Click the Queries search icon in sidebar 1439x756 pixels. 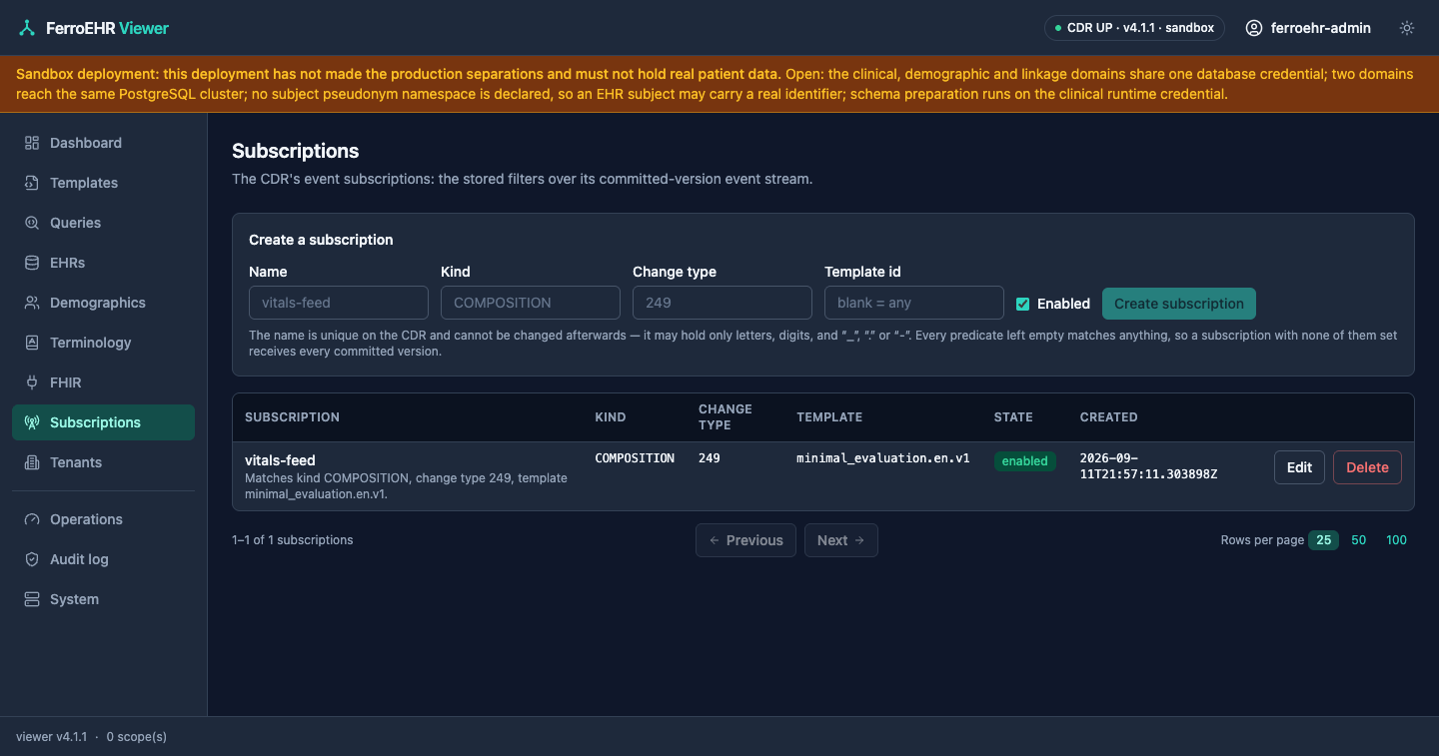click(32, 223)
